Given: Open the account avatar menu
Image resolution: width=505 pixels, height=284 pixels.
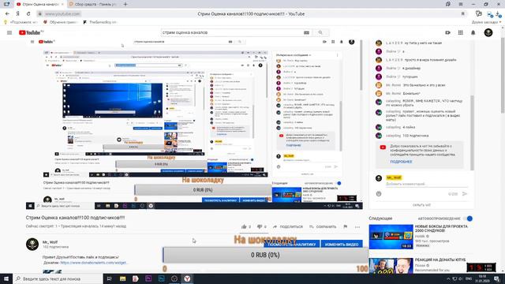Looking at the screenshot, I should click(x=488, y=32).
